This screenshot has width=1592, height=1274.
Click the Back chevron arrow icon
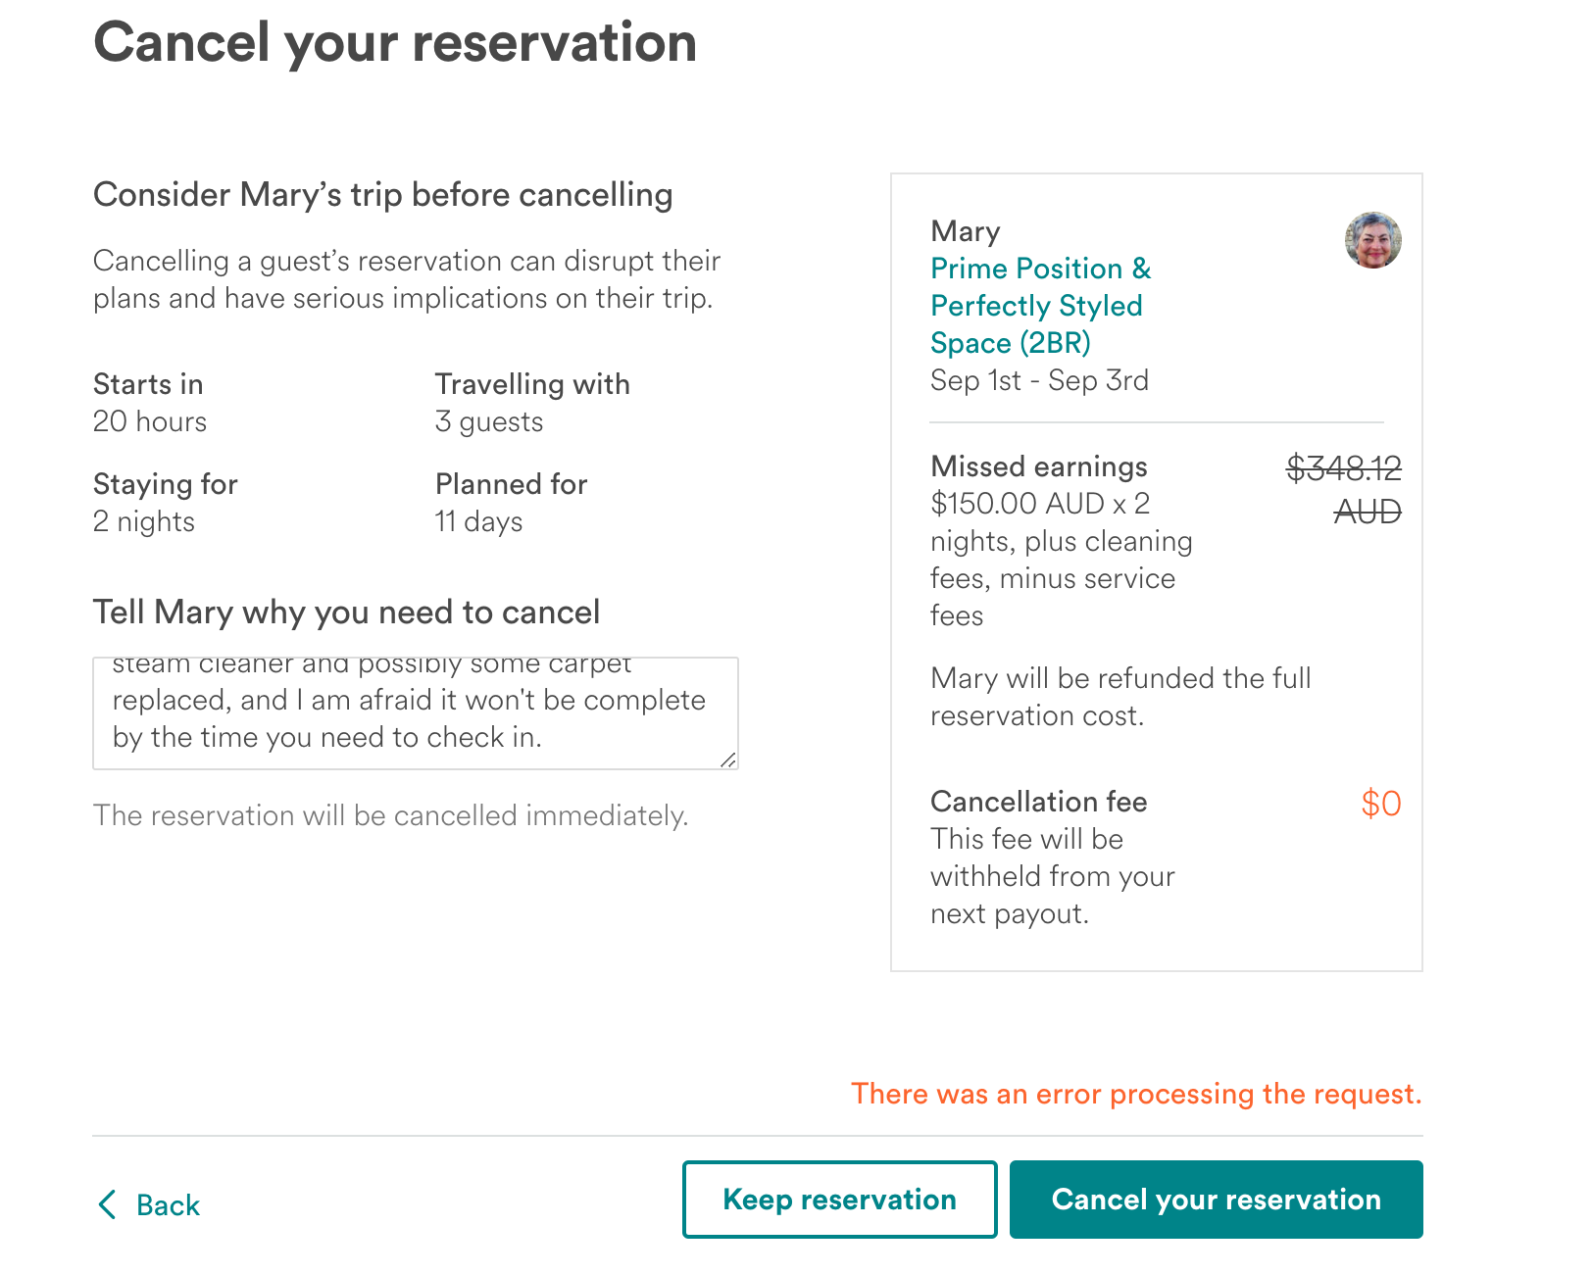pos(108,1204)
